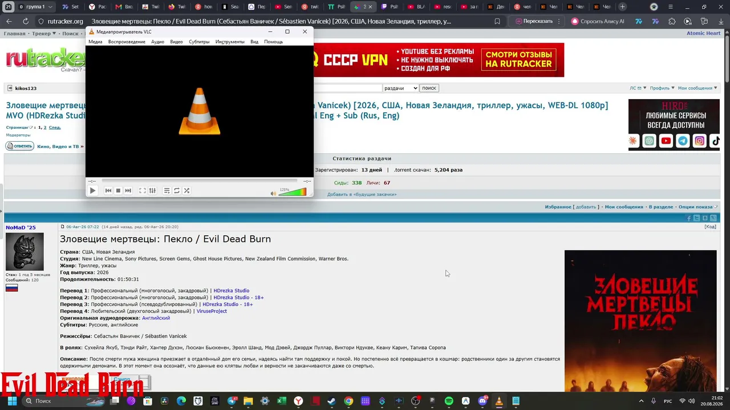Viewport: 730px width, 410px height.
Task: Open Discord from the taskbar
Action: pyautogui.click(x=482, y=401)
